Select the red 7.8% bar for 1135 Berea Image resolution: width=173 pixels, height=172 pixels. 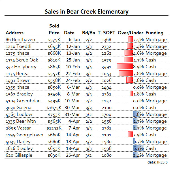tap(126, 73)
